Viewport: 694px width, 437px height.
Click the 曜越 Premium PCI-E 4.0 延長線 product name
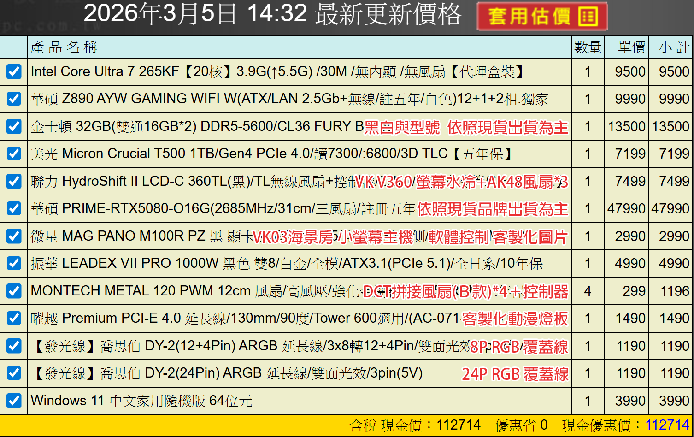[246, 318]
